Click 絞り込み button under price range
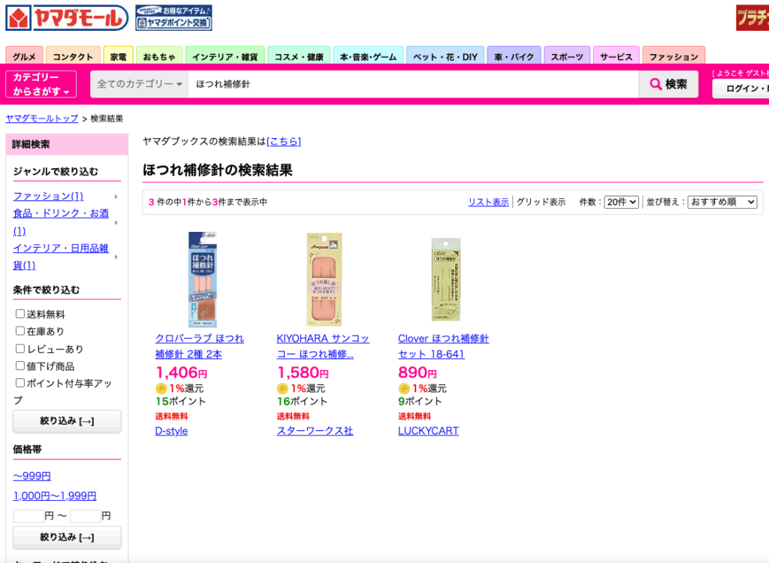The width and height of the screenshot is (769, 563). tap(67, 537)
